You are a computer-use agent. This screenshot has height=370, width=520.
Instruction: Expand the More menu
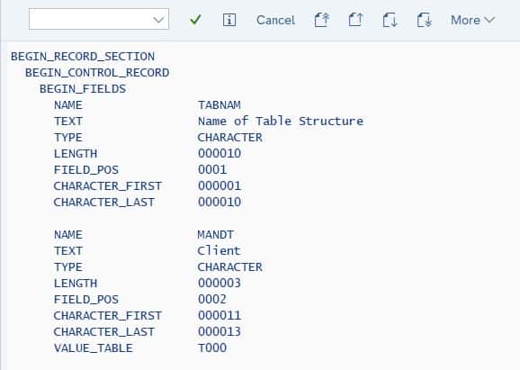[x=472, y=20]
